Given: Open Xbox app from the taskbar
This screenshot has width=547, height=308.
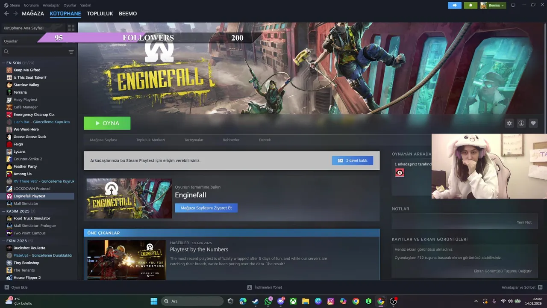Looking at the screenshot, I should [293, 301].
